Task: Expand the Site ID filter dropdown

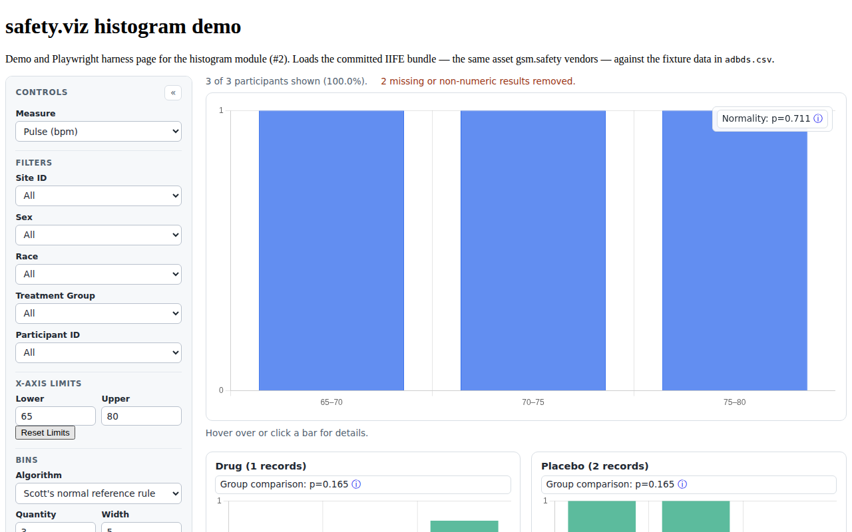Action: (x=99, y=196)
